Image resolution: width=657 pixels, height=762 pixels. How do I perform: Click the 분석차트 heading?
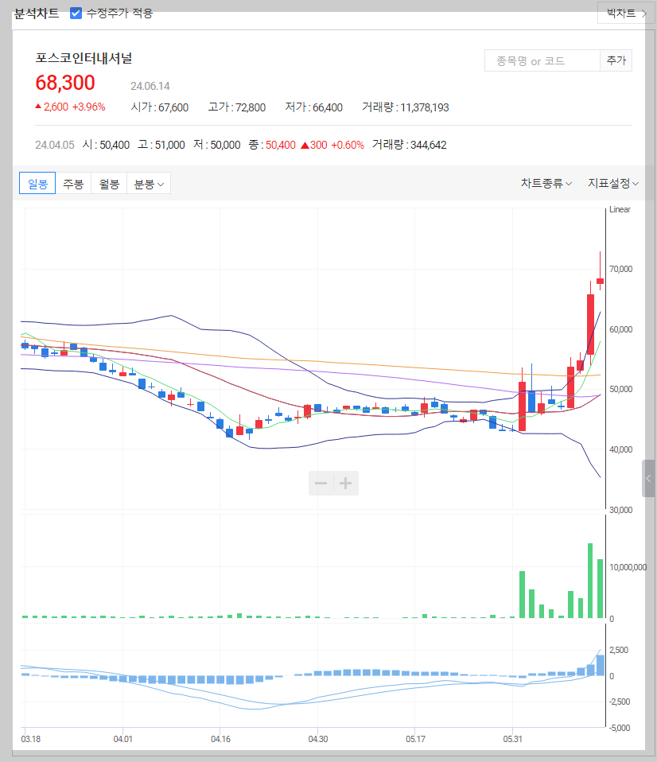pyautogui.click(x=37, y=13)
